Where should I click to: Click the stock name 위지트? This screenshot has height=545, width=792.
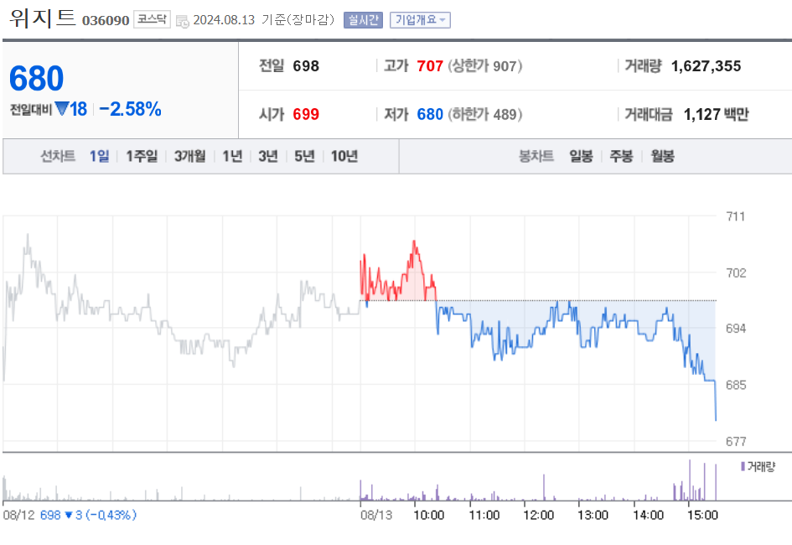pos(43,18)
